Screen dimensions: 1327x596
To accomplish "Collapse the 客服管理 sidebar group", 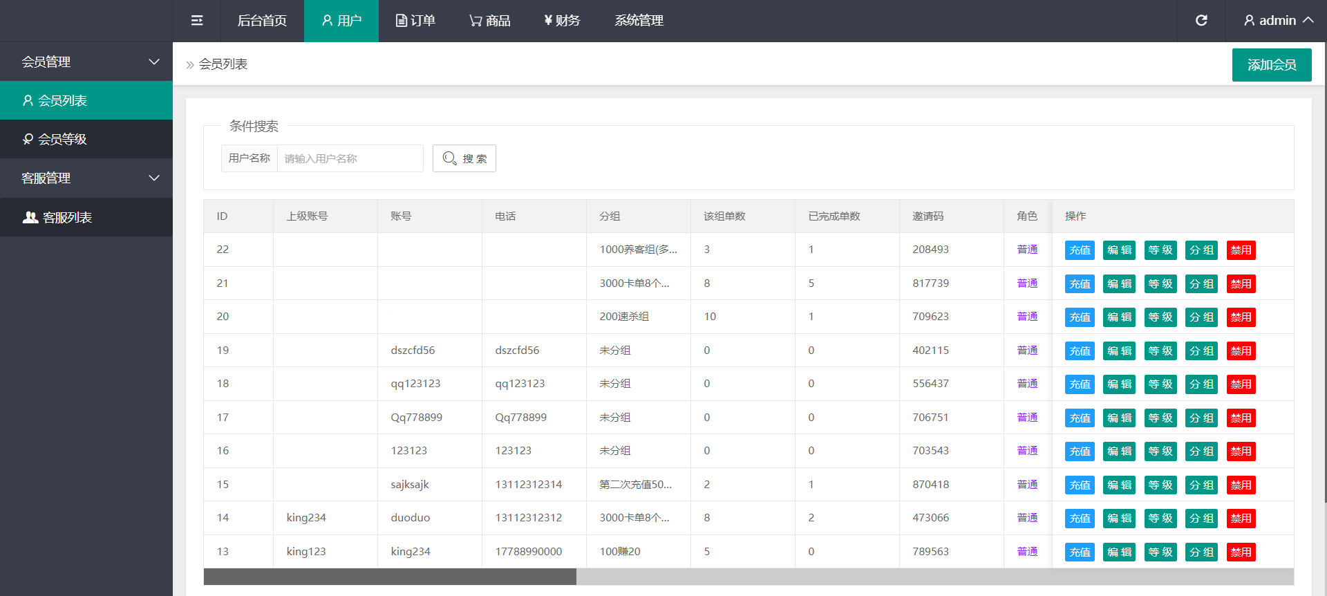I will (x=86, y=178).
